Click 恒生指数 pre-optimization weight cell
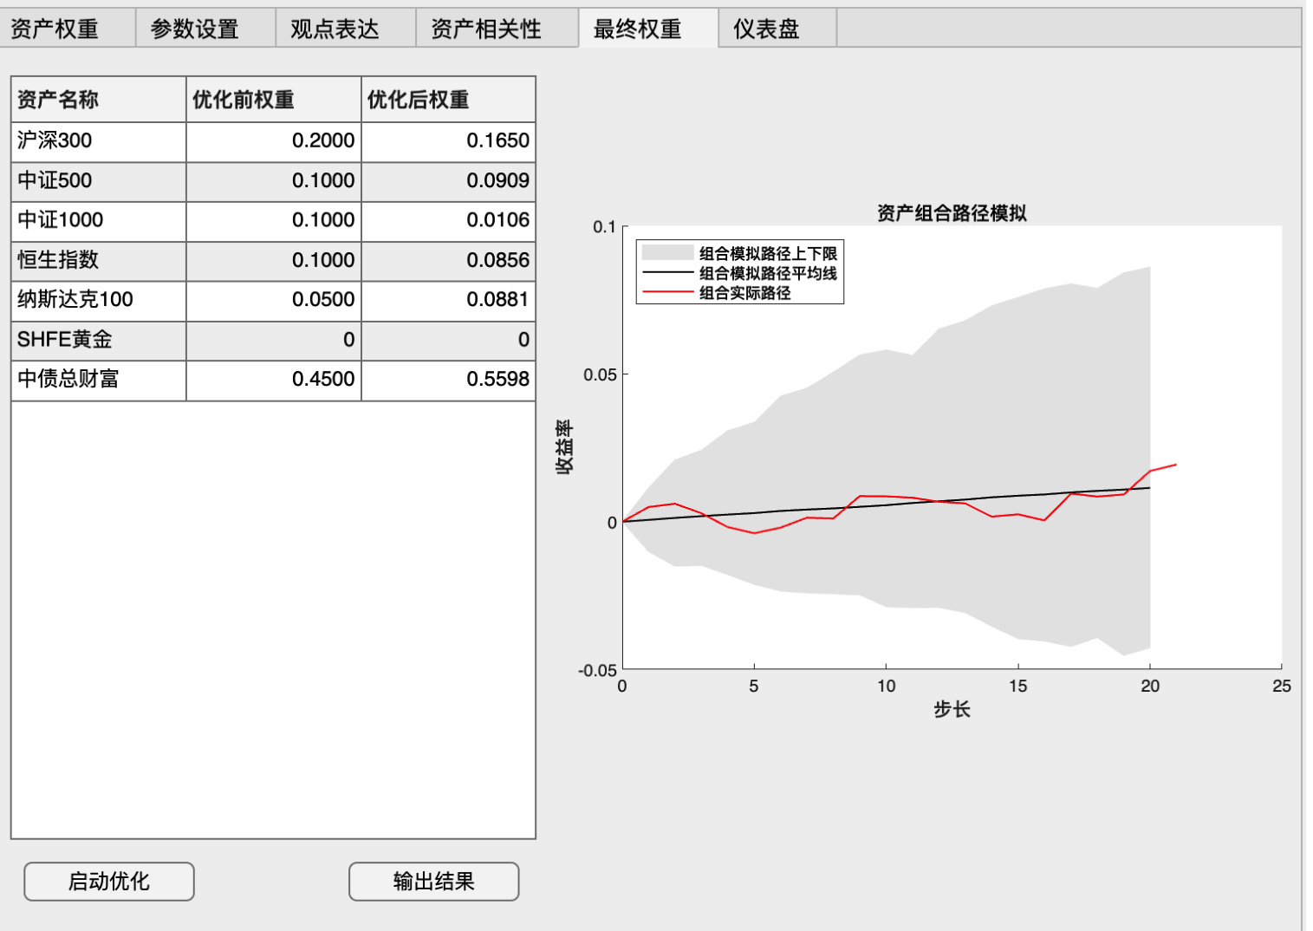 [x=273, y=260]
